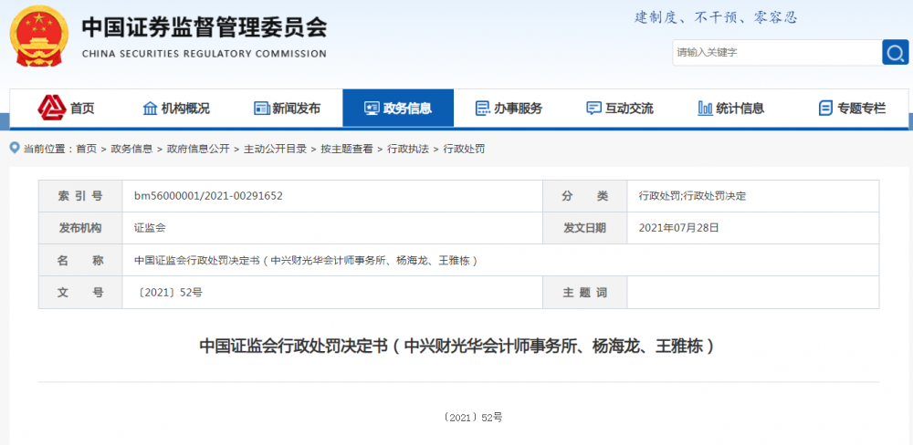Click breadcrumb link 政务信息
This screenshot has width=913, height=445.
pos(131,149)
